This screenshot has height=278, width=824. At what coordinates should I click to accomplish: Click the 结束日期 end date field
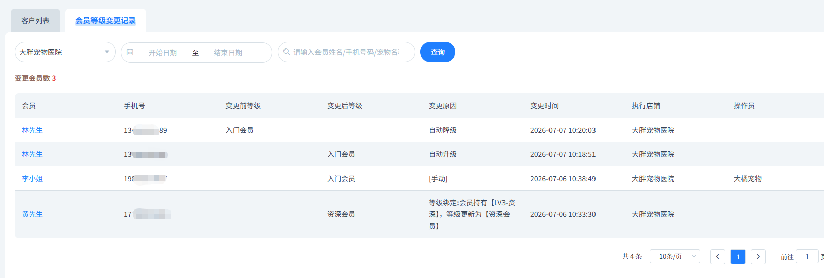pyautogui.click(x=228, y=52)
